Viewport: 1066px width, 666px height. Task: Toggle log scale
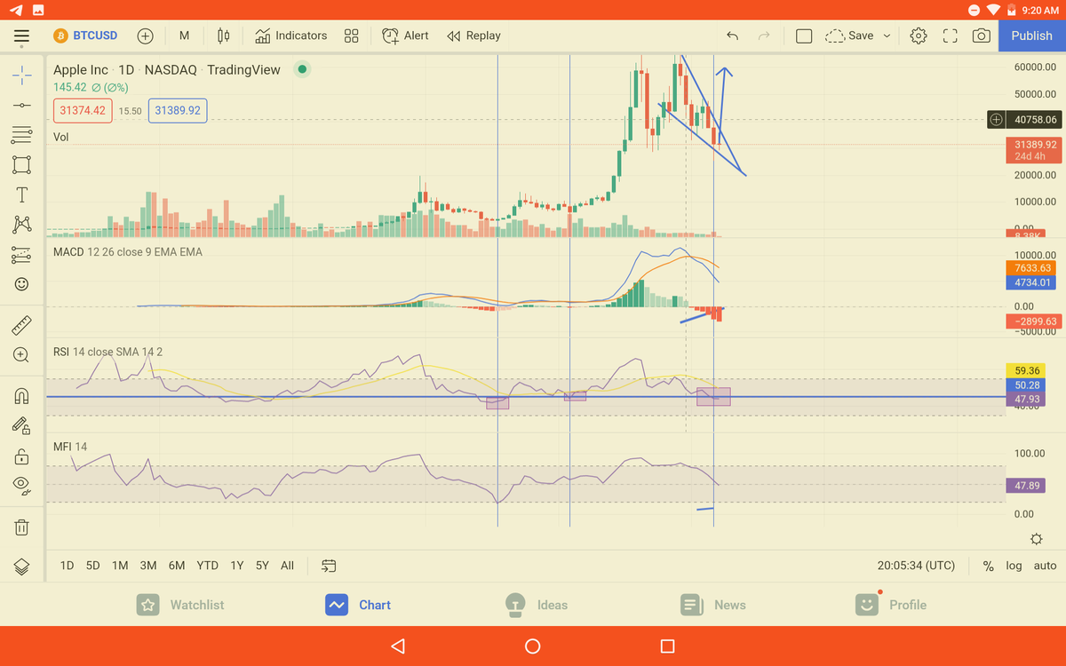pyautogui.click(x=1014, y=566)
